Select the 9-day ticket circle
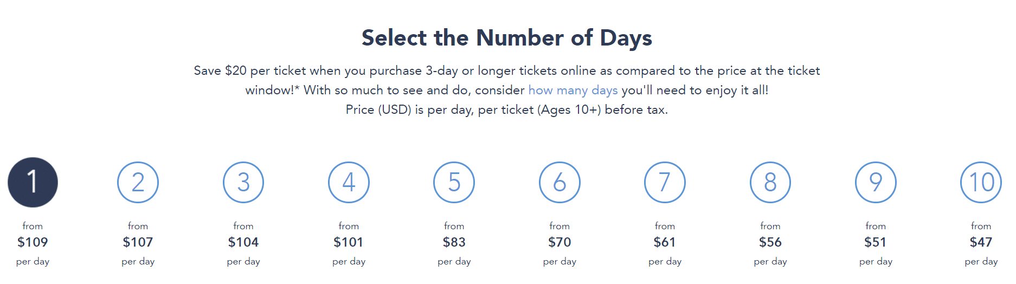 (876, 182)
